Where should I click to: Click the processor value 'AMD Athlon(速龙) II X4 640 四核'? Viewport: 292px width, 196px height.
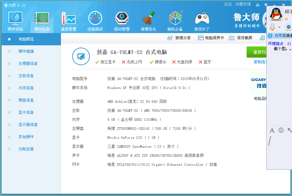(137, 102)
